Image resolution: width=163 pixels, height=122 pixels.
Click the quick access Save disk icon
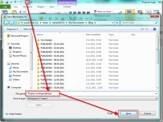click(x=7, y=2)
